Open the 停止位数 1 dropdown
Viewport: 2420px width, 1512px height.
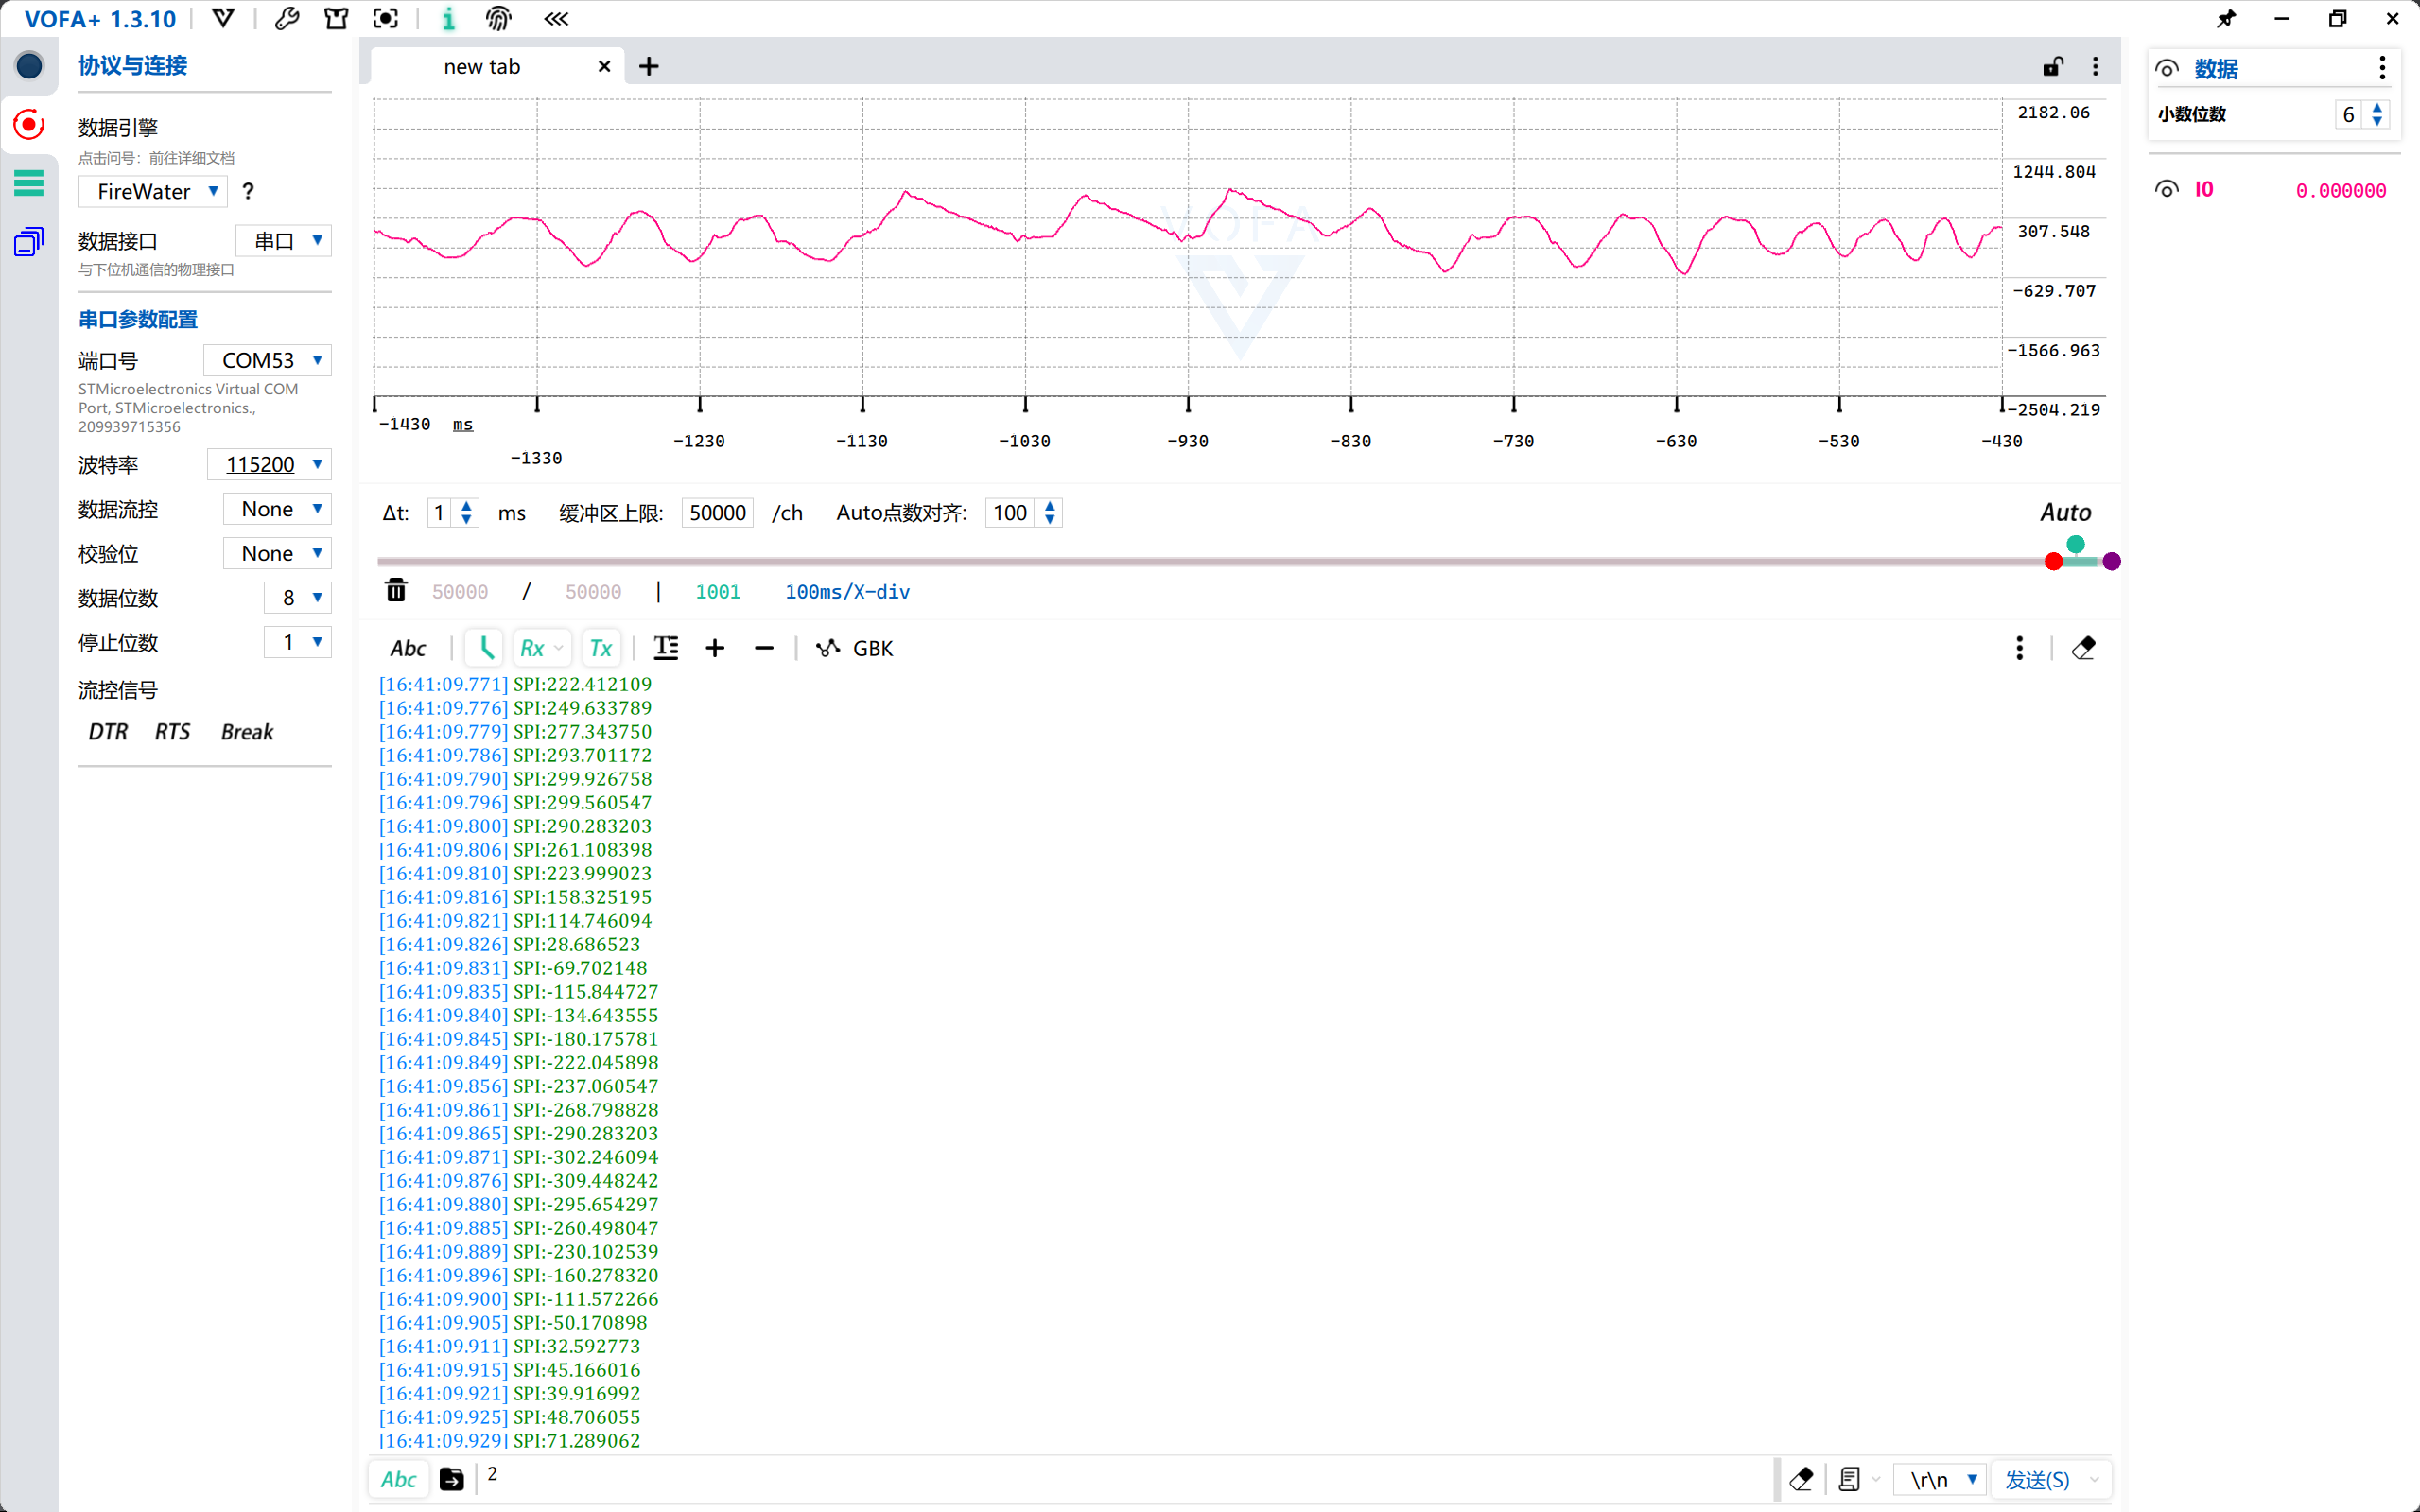[x=297, y=642]
